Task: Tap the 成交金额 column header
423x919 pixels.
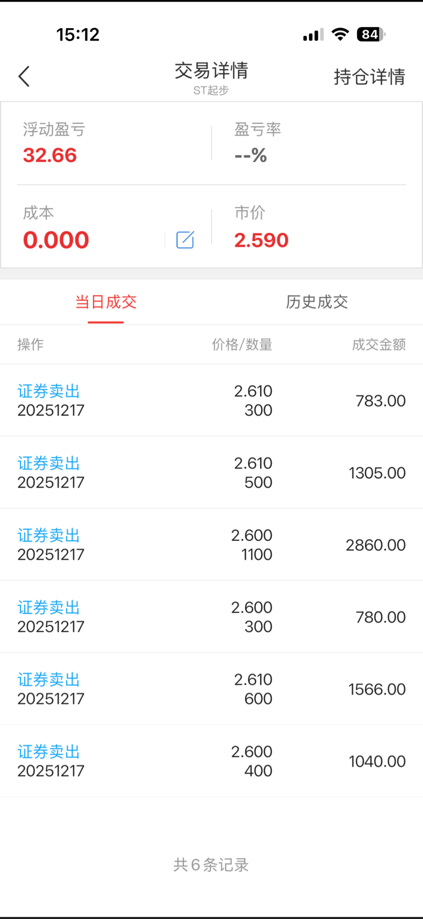Action: [x=379, y=344]
